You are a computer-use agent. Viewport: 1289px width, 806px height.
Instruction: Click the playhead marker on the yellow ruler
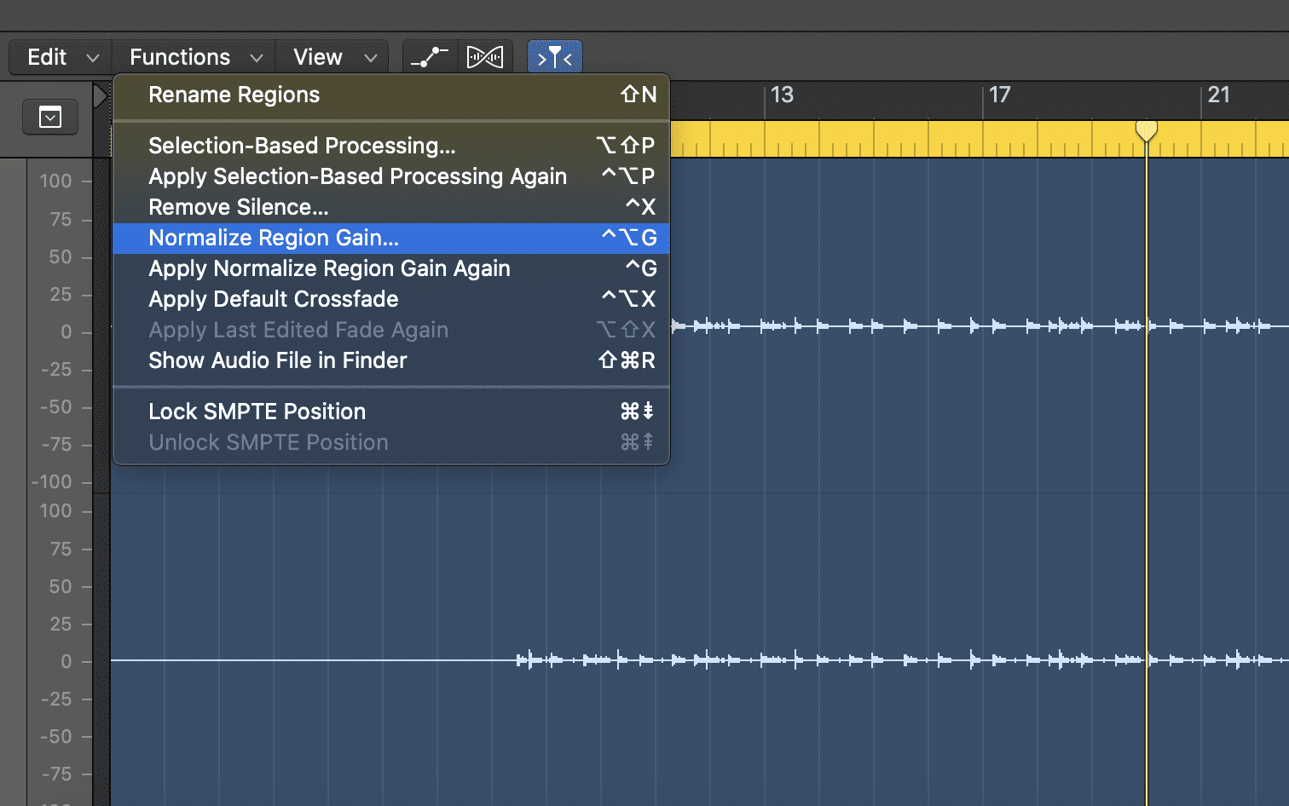tap(1147, 130)
